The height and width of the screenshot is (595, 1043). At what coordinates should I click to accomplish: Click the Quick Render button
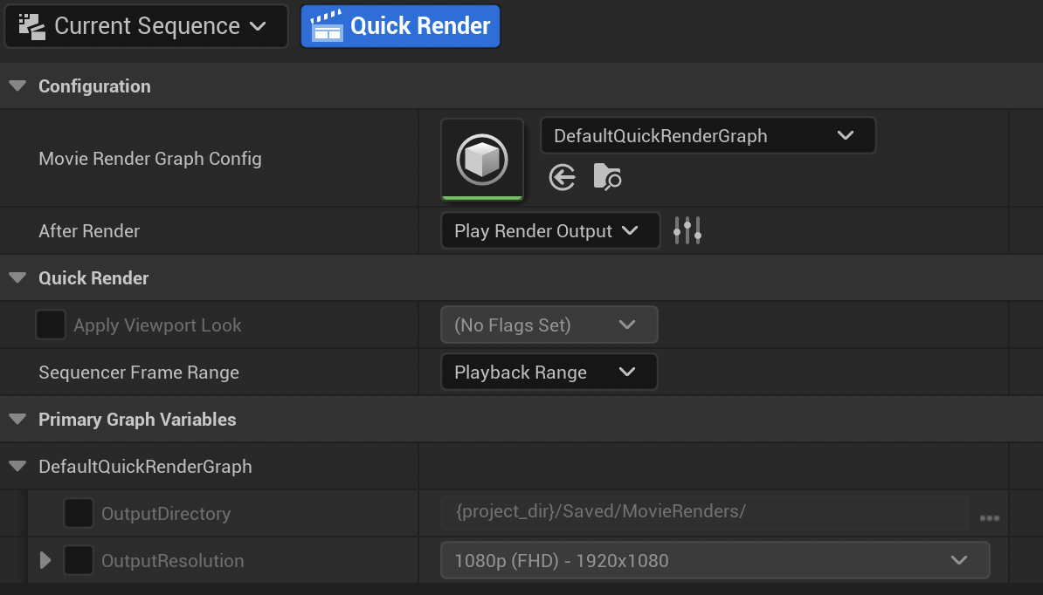(400, 26)
